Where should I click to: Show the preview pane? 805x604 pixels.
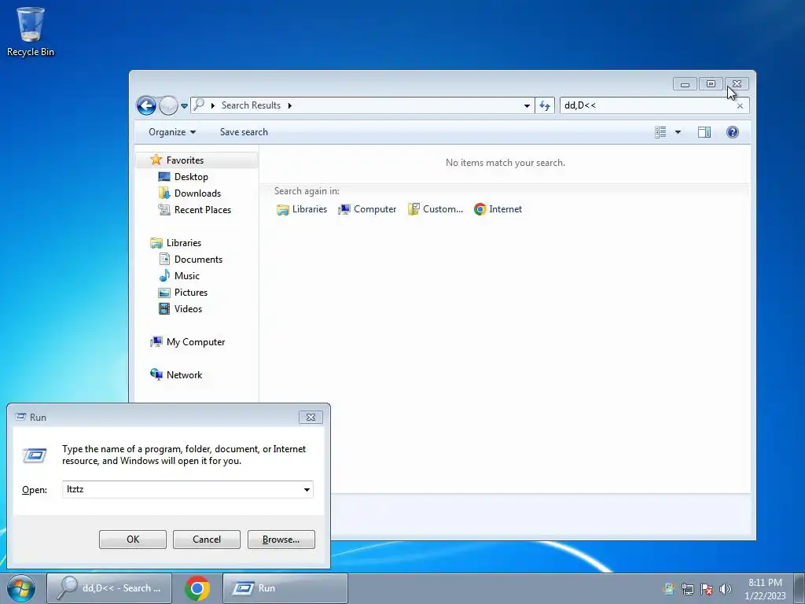pyautogui.click(x=704, y=132)
